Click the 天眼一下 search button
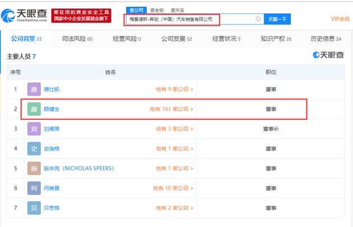 pyautogui.click(x=277, y=19)
